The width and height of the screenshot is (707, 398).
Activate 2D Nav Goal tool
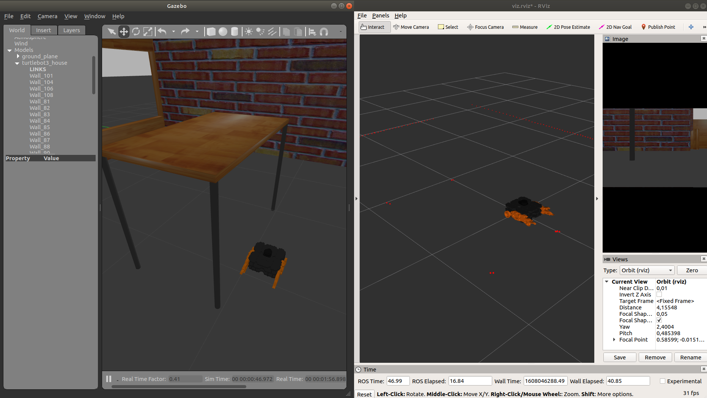(615, 27)
